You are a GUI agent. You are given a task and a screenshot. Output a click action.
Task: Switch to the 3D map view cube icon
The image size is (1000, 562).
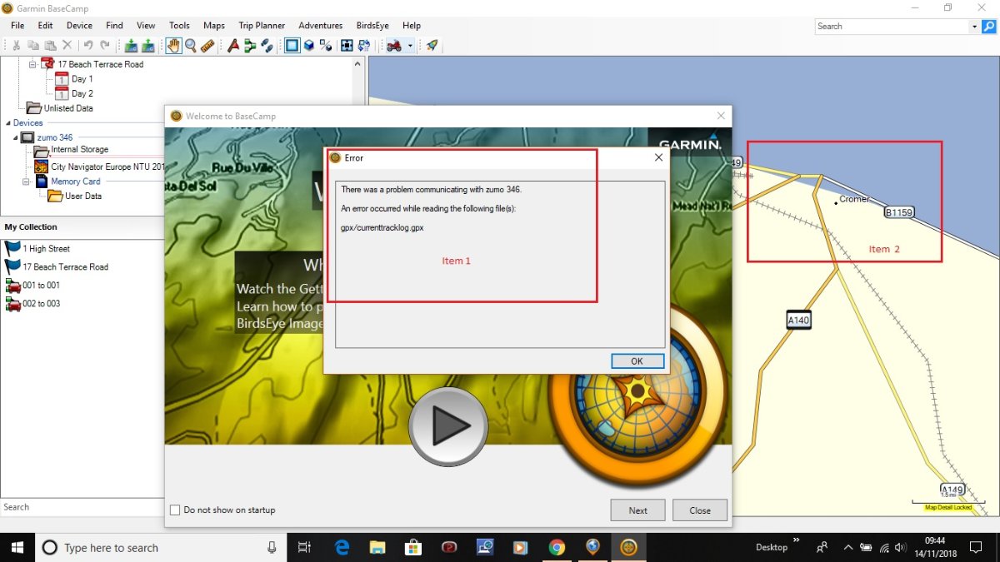coord(308,46)
